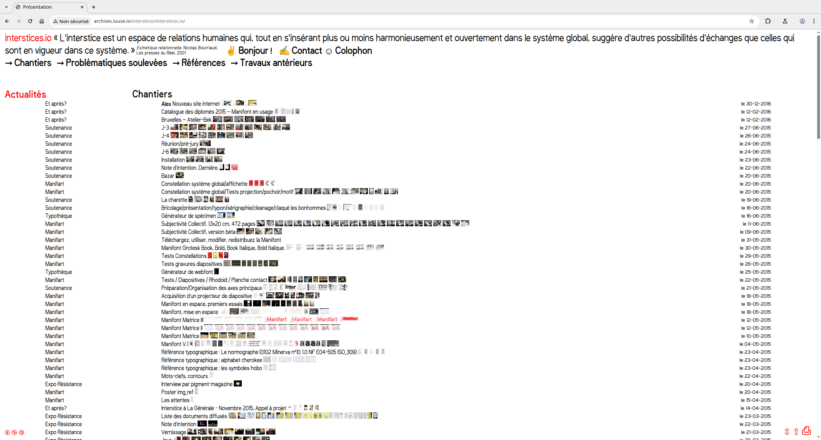
Task: Click the red double-headed vertical arrow
Action: [x=787, y=432]
